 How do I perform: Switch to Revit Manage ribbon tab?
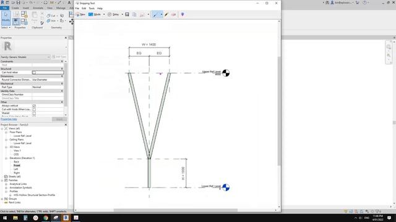click(x=61, y=8)
